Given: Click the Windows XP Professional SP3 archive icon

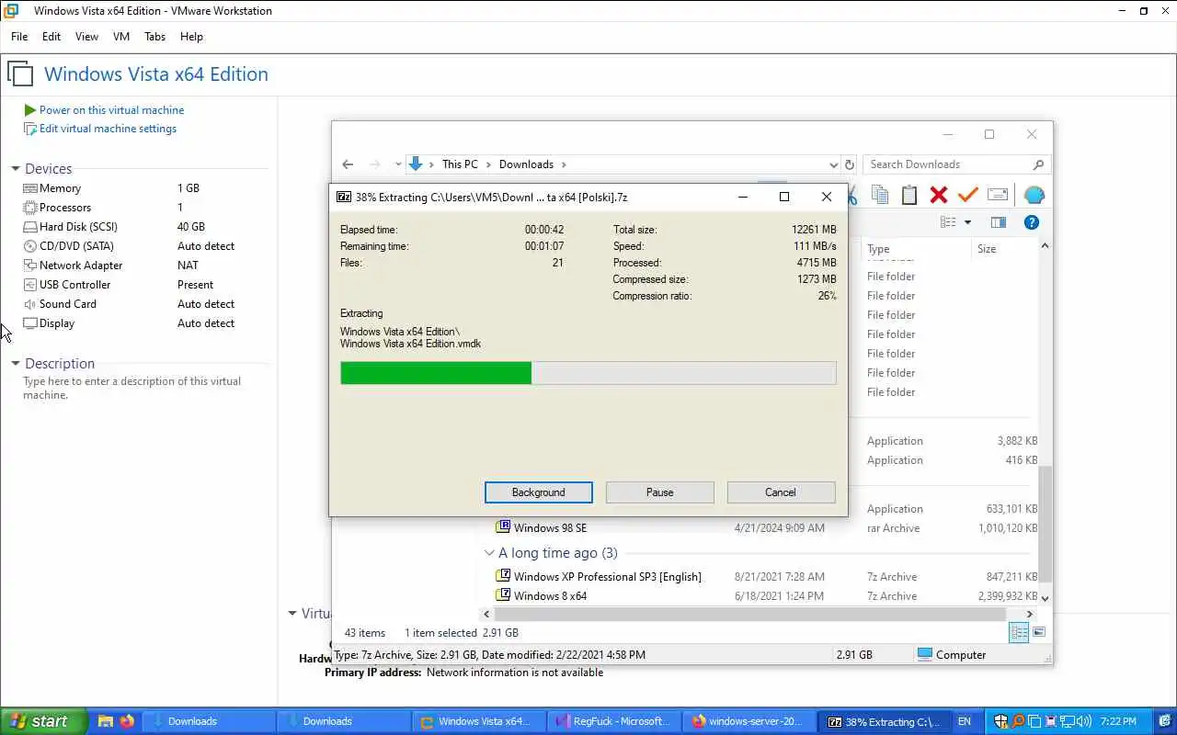Looking at the screenshot, I should coord(503,576).
